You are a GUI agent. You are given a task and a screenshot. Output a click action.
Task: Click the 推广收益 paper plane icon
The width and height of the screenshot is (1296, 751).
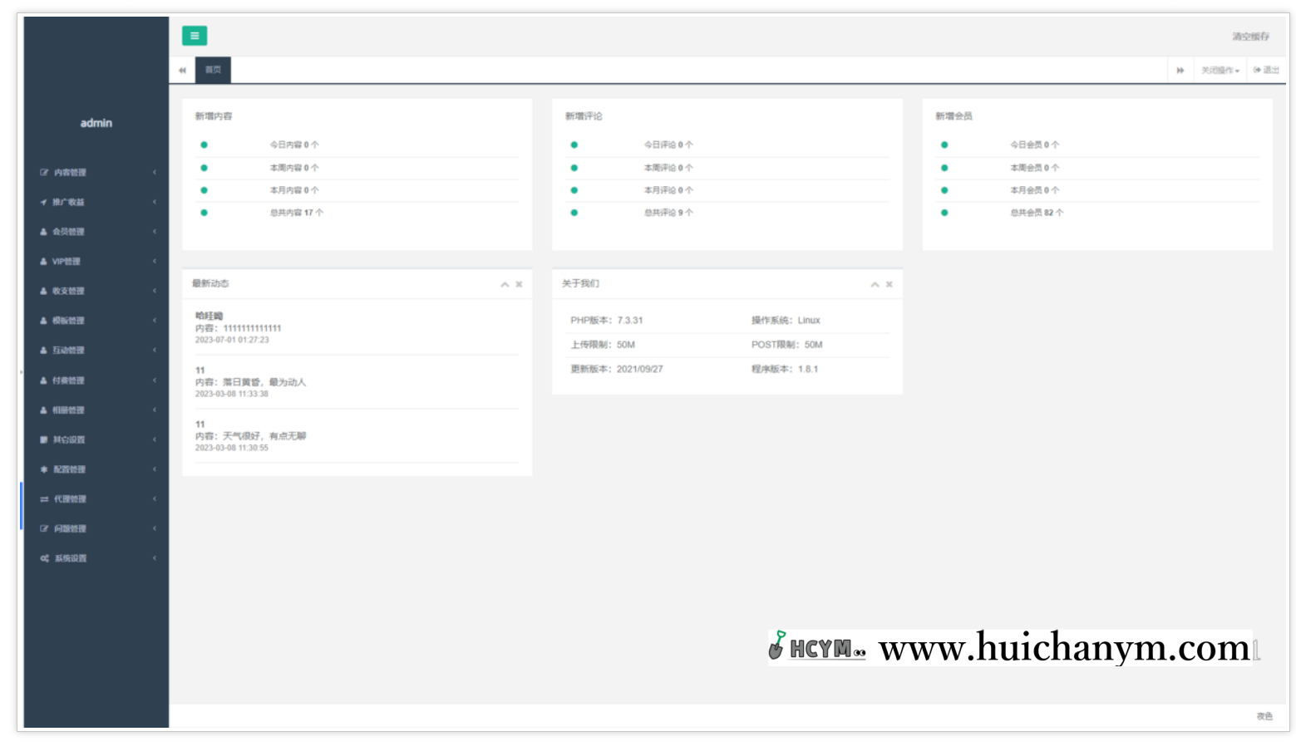(x=44, y=203)
